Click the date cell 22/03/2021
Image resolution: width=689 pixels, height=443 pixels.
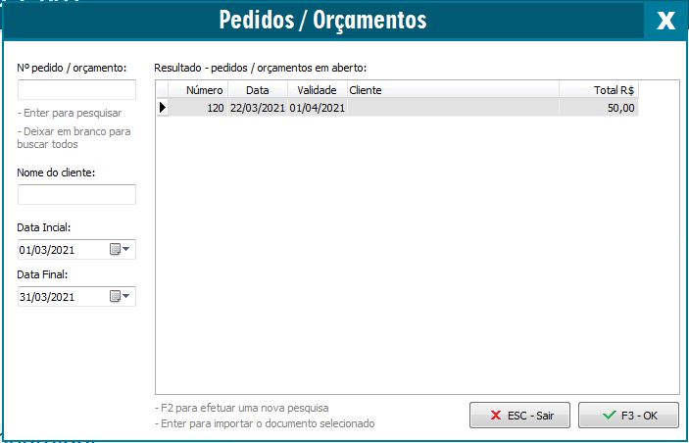[258, 107]
